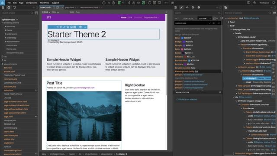Click the refresh page icon in top toolbar
Screen dimensions: 277x156
(149, 3)
